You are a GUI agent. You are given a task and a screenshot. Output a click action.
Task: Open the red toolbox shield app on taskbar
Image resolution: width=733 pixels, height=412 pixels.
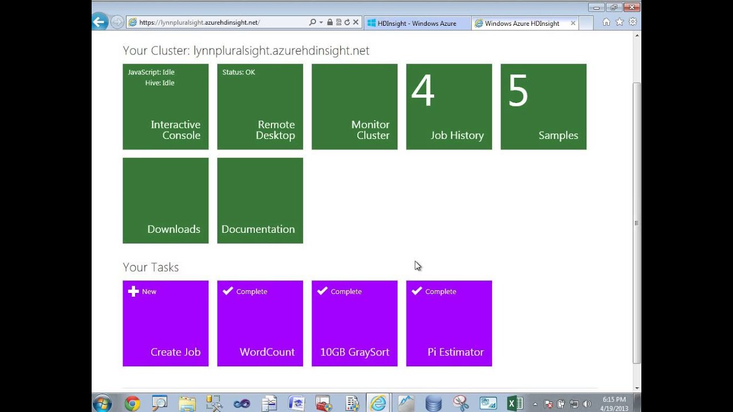pyautogui.click(x=324, y=403)
